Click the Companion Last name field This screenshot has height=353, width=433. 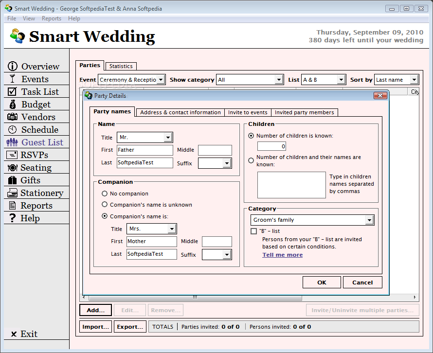[x=152, y=254]
